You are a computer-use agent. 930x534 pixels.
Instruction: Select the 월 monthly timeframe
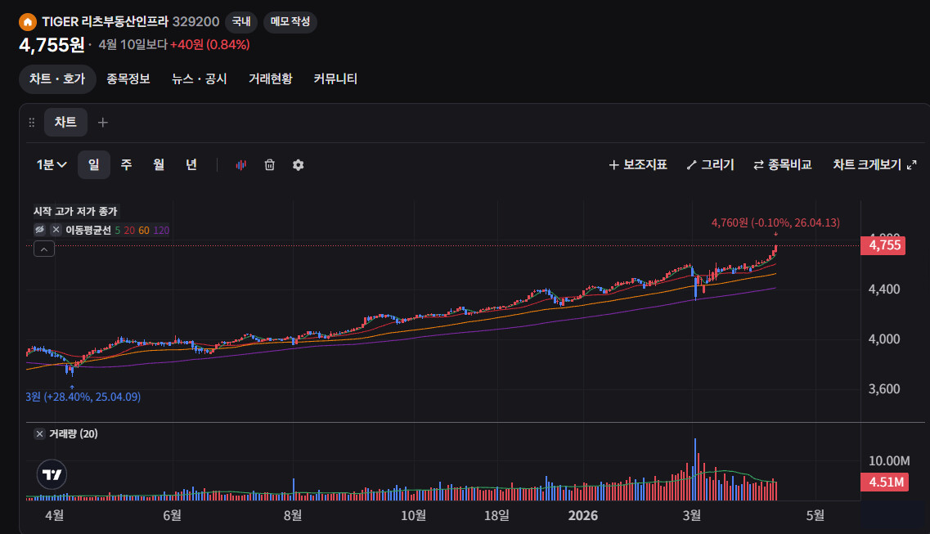(x=159, y=164)
